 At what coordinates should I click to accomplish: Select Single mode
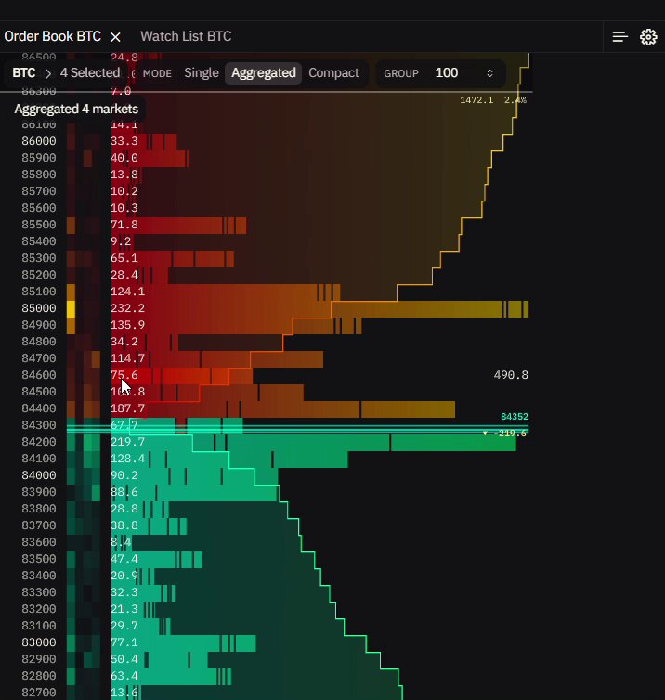(202, 73)
